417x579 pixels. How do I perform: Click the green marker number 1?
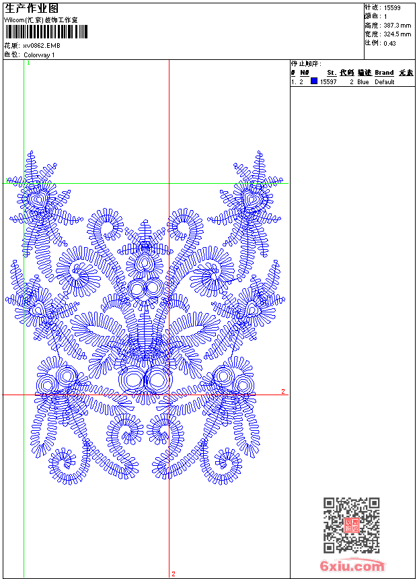[x=28, y=63]
